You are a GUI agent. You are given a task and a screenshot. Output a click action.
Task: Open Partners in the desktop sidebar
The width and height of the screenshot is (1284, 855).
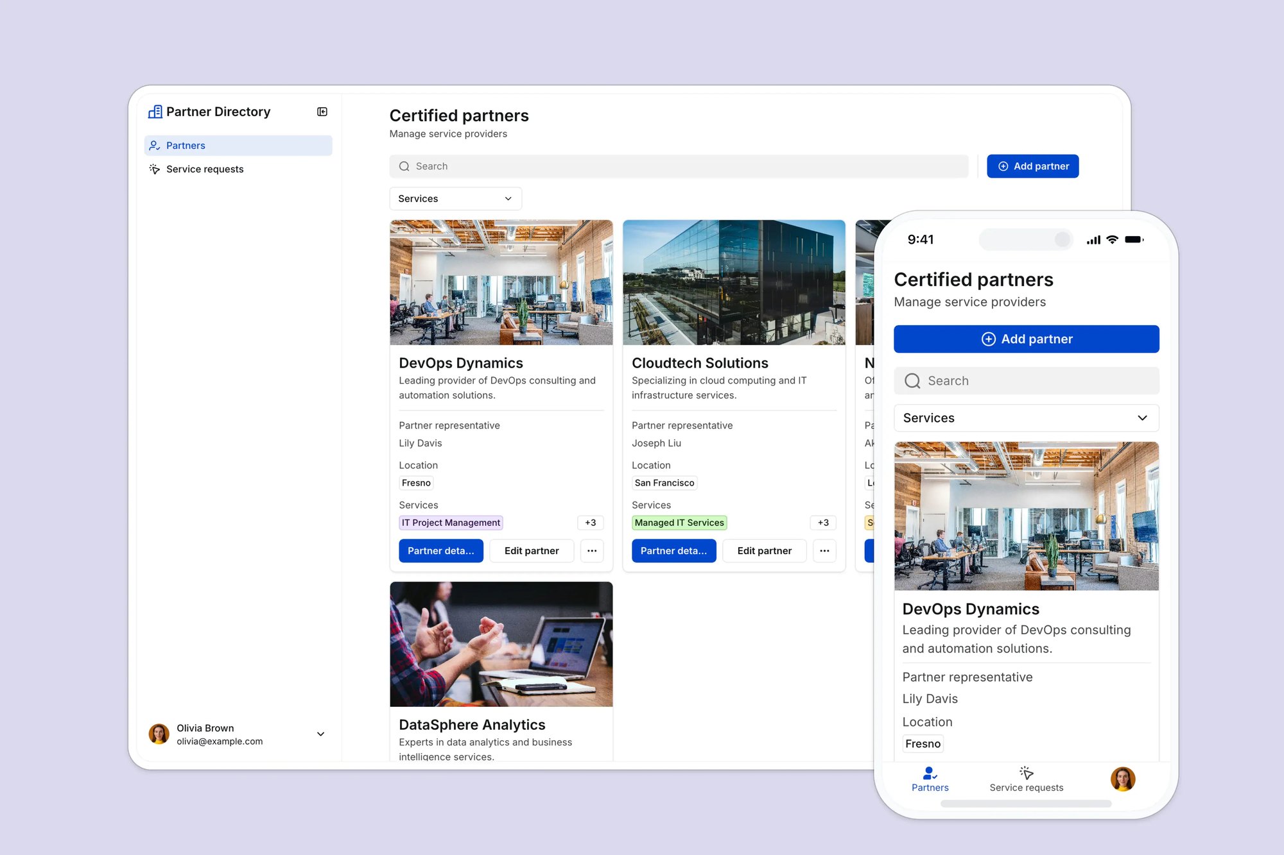pyautogui.click(x=238, y=146)
